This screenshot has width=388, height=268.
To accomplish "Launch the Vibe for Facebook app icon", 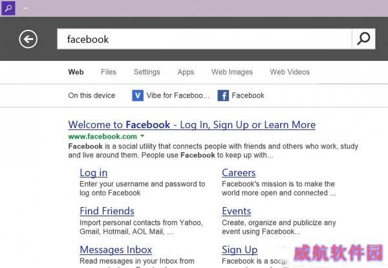I will (x=138, y=96).
